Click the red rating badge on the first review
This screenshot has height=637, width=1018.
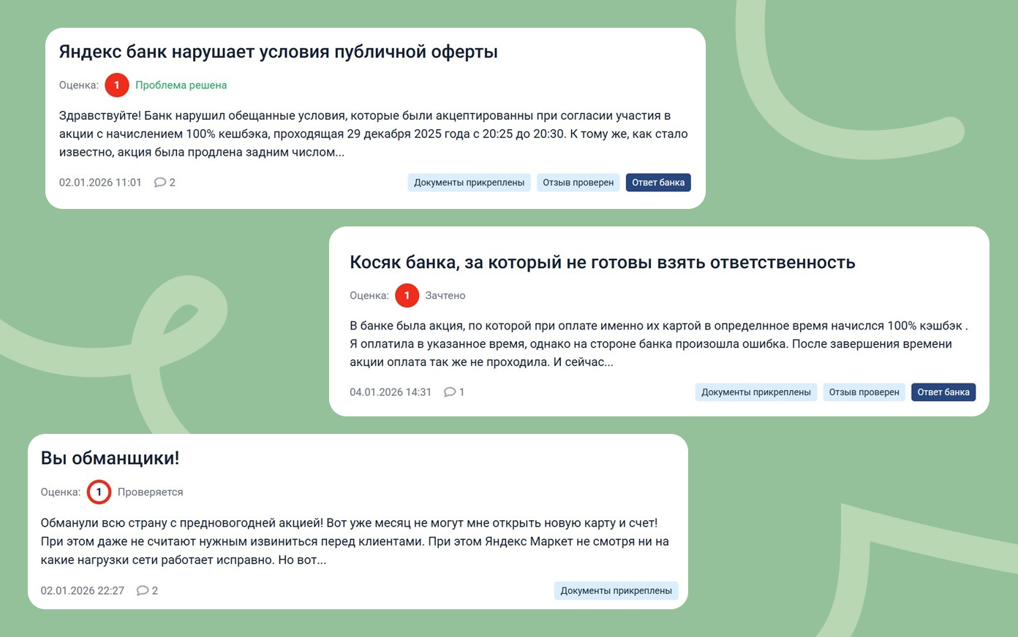(x=116, y=85)
